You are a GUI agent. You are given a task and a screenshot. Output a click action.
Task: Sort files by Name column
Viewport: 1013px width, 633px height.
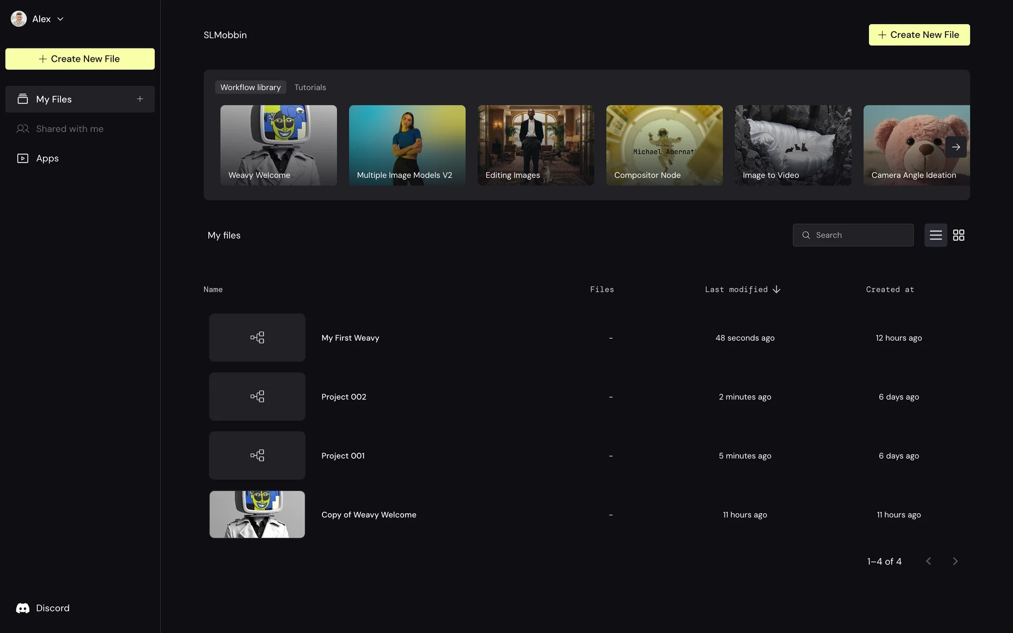213,290
